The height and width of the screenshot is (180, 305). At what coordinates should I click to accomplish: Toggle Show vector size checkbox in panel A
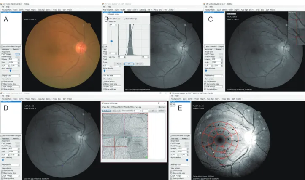point(2,84)
